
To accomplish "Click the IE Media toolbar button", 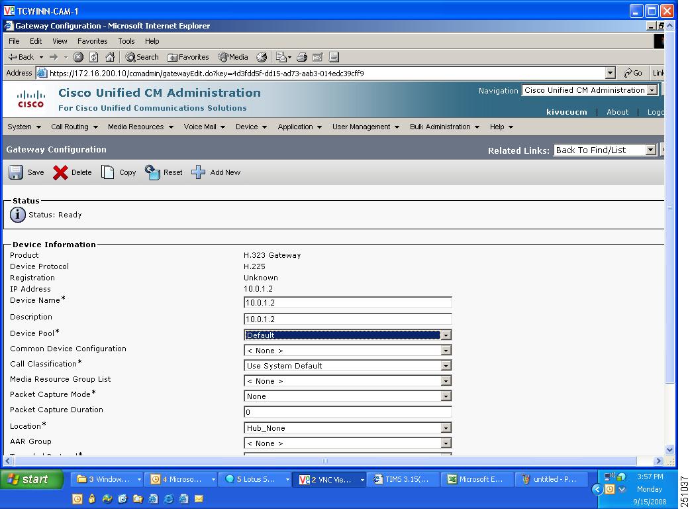I will pyautogui.click(x=233, y=57).
